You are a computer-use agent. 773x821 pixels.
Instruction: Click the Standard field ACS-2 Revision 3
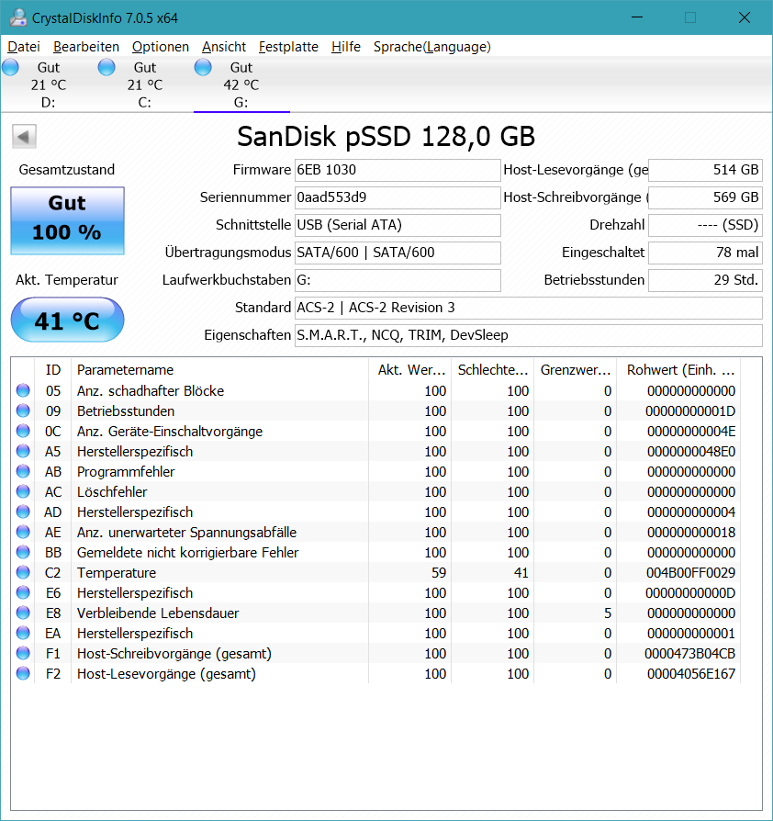pyautogui.click(x=529, y=308)
